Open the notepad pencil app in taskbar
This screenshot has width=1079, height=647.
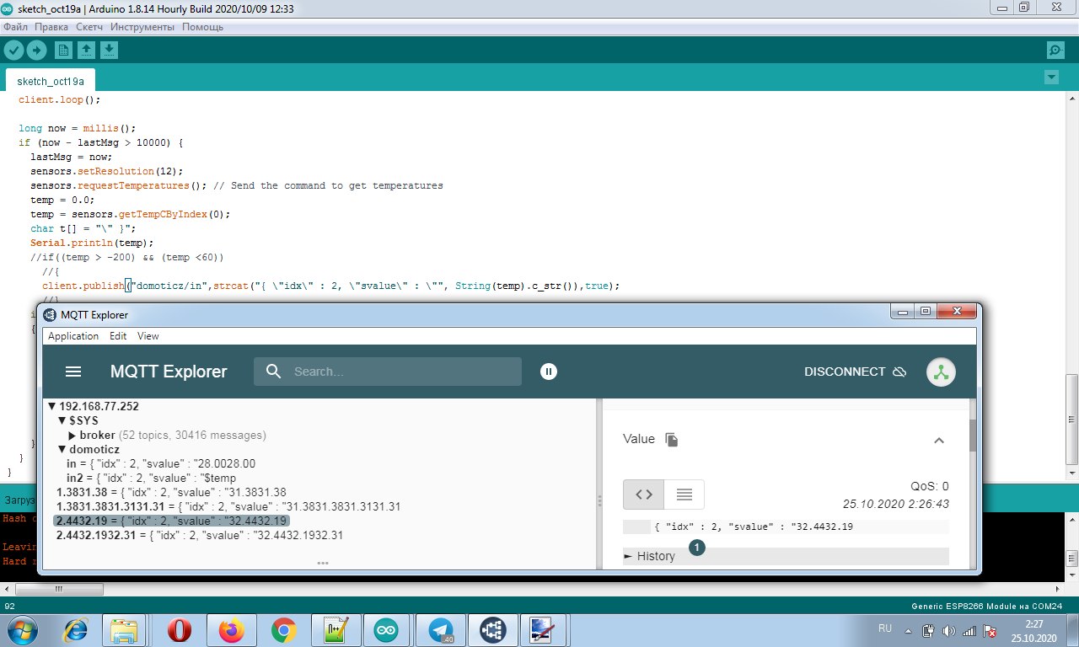coord(335,629)
